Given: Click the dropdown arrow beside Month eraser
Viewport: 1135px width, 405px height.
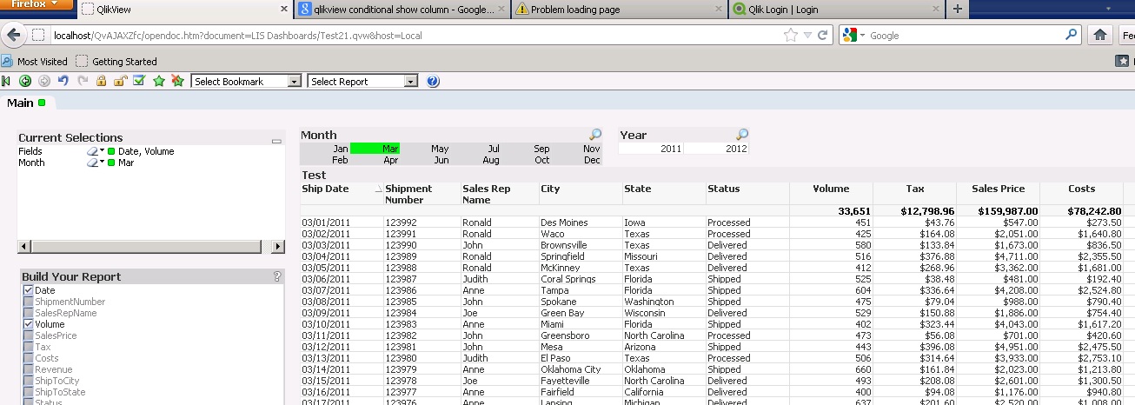Looking at the screenshot, I should 102,163.
